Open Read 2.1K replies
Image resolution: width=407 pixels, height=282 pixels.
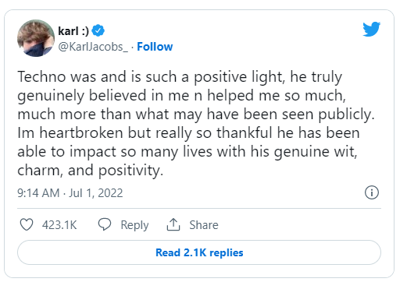click(199, 252)
